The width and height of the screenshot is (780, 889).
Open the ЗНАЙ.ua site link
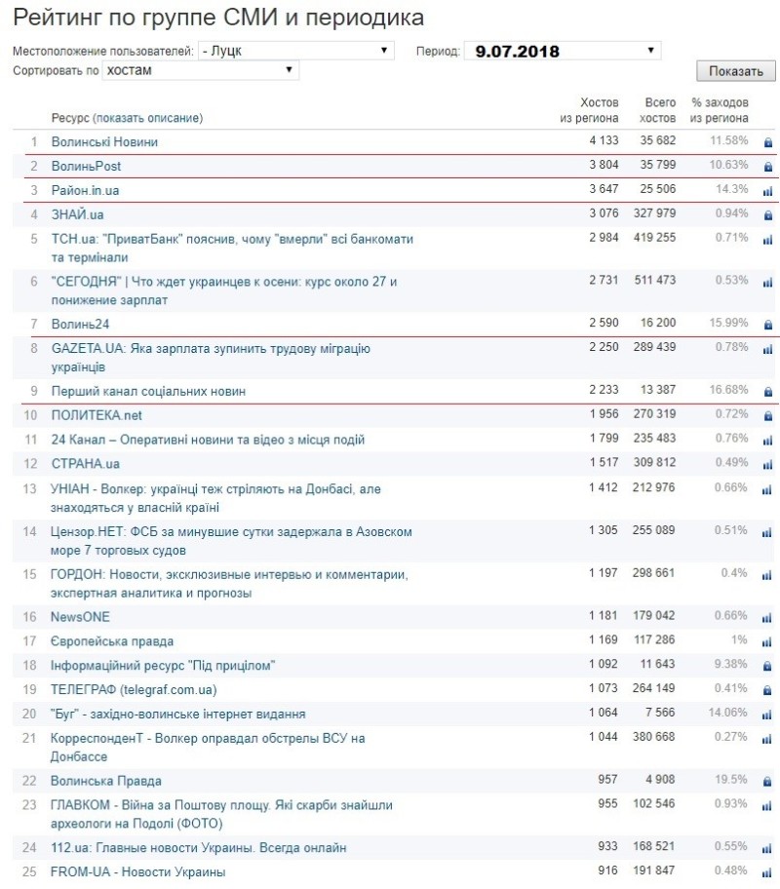tap(77, 213)
